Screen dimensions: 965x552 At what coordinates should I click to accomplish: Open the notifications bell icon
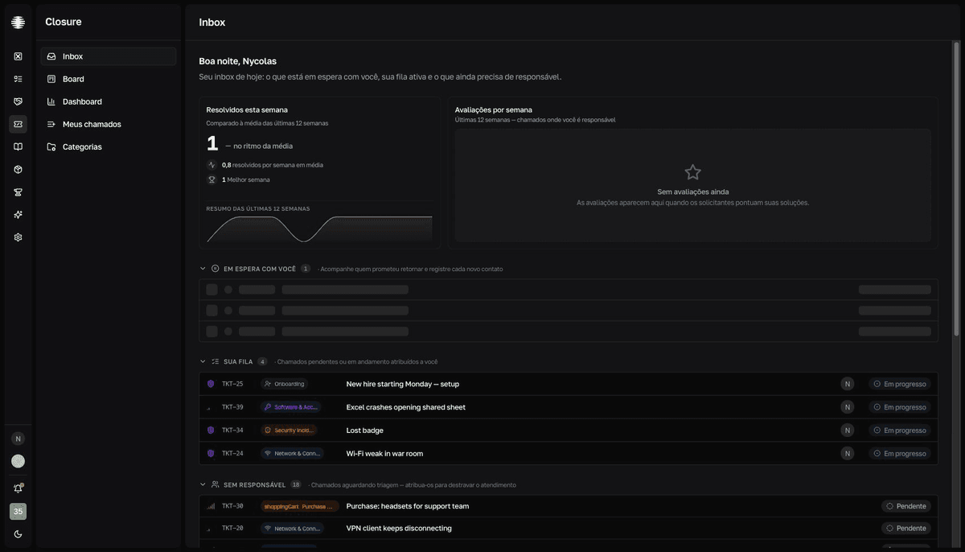[18, 488]
